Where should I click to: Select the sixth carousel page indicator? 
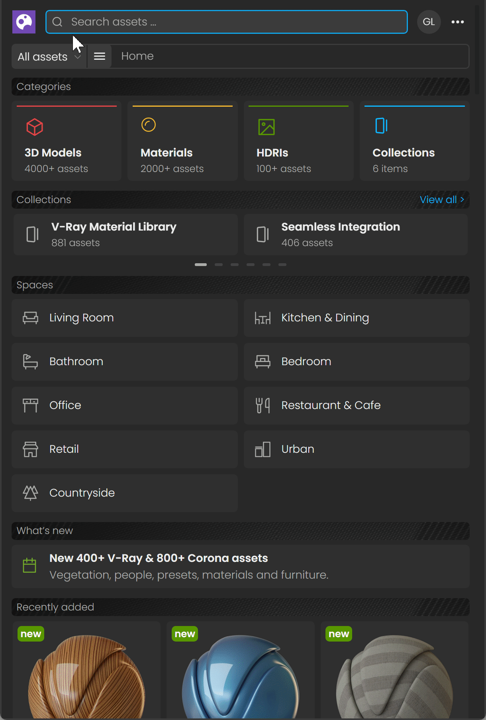coord(282,264)
